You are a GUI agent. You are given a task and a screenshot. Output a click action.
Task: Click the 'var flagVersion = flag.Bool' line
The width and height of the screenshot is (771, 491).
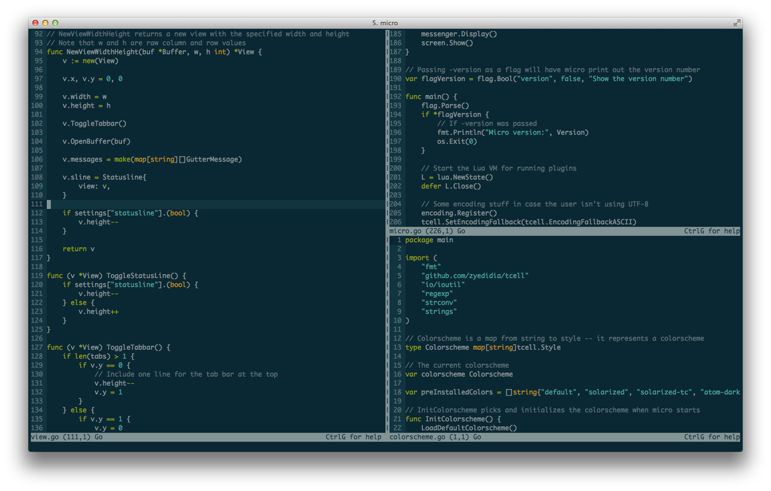coord(549,79)
